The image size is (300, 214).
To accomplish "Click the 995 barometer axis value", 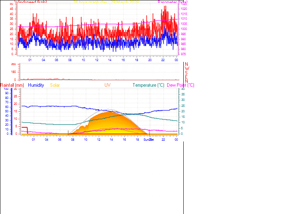I will (183, 34).
